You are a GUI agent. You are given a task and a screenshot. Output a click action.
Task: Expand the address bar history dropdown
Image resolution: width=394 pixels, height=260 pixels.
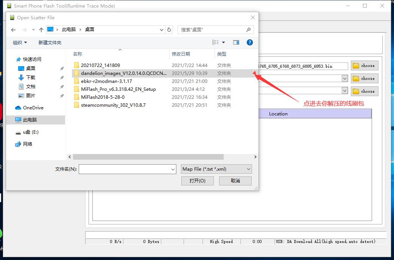coord(162,30)
